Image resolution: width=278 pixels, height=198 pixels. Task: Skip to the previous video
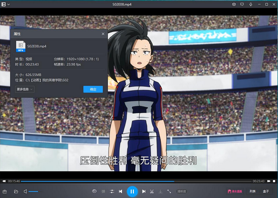pos(121,192)
